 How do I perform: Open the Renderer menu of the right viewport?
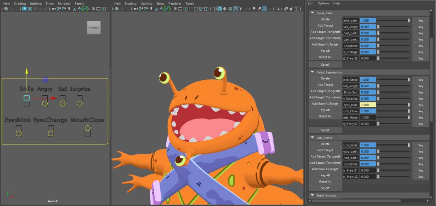[x=175, y=3]
